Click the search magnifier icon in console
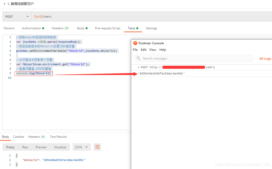Image resolution: width=272 pixels, height=169 pixels. 139,58
